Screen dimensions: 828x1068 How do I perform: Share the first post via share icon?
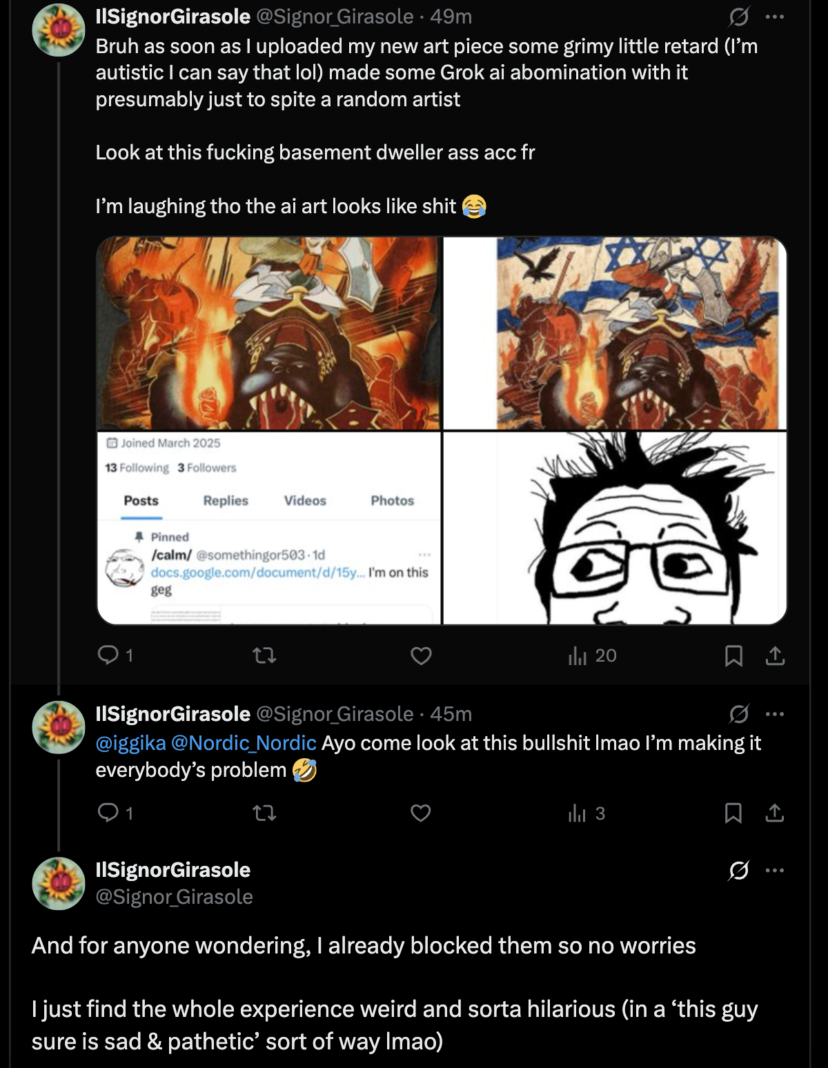(775, 655)
